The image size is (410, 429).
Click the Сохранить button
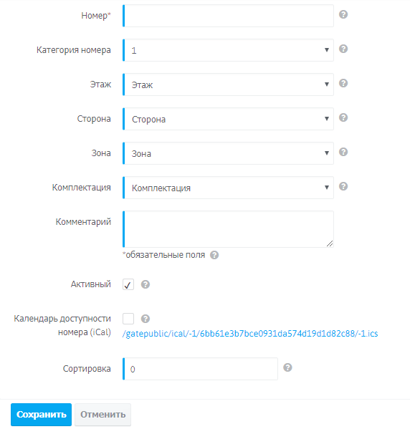[41, 415]
